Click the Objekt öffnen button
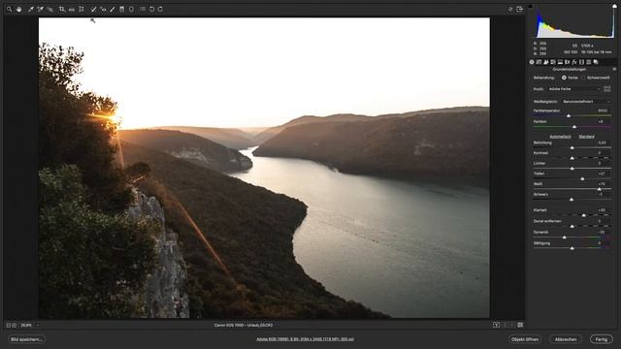The image size is (621, 349). click(525, 339)
